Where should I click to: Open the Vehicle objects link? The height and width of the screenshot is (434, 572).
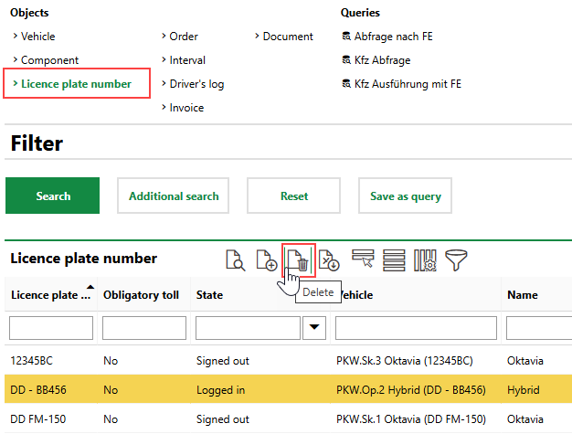[37, 37]
